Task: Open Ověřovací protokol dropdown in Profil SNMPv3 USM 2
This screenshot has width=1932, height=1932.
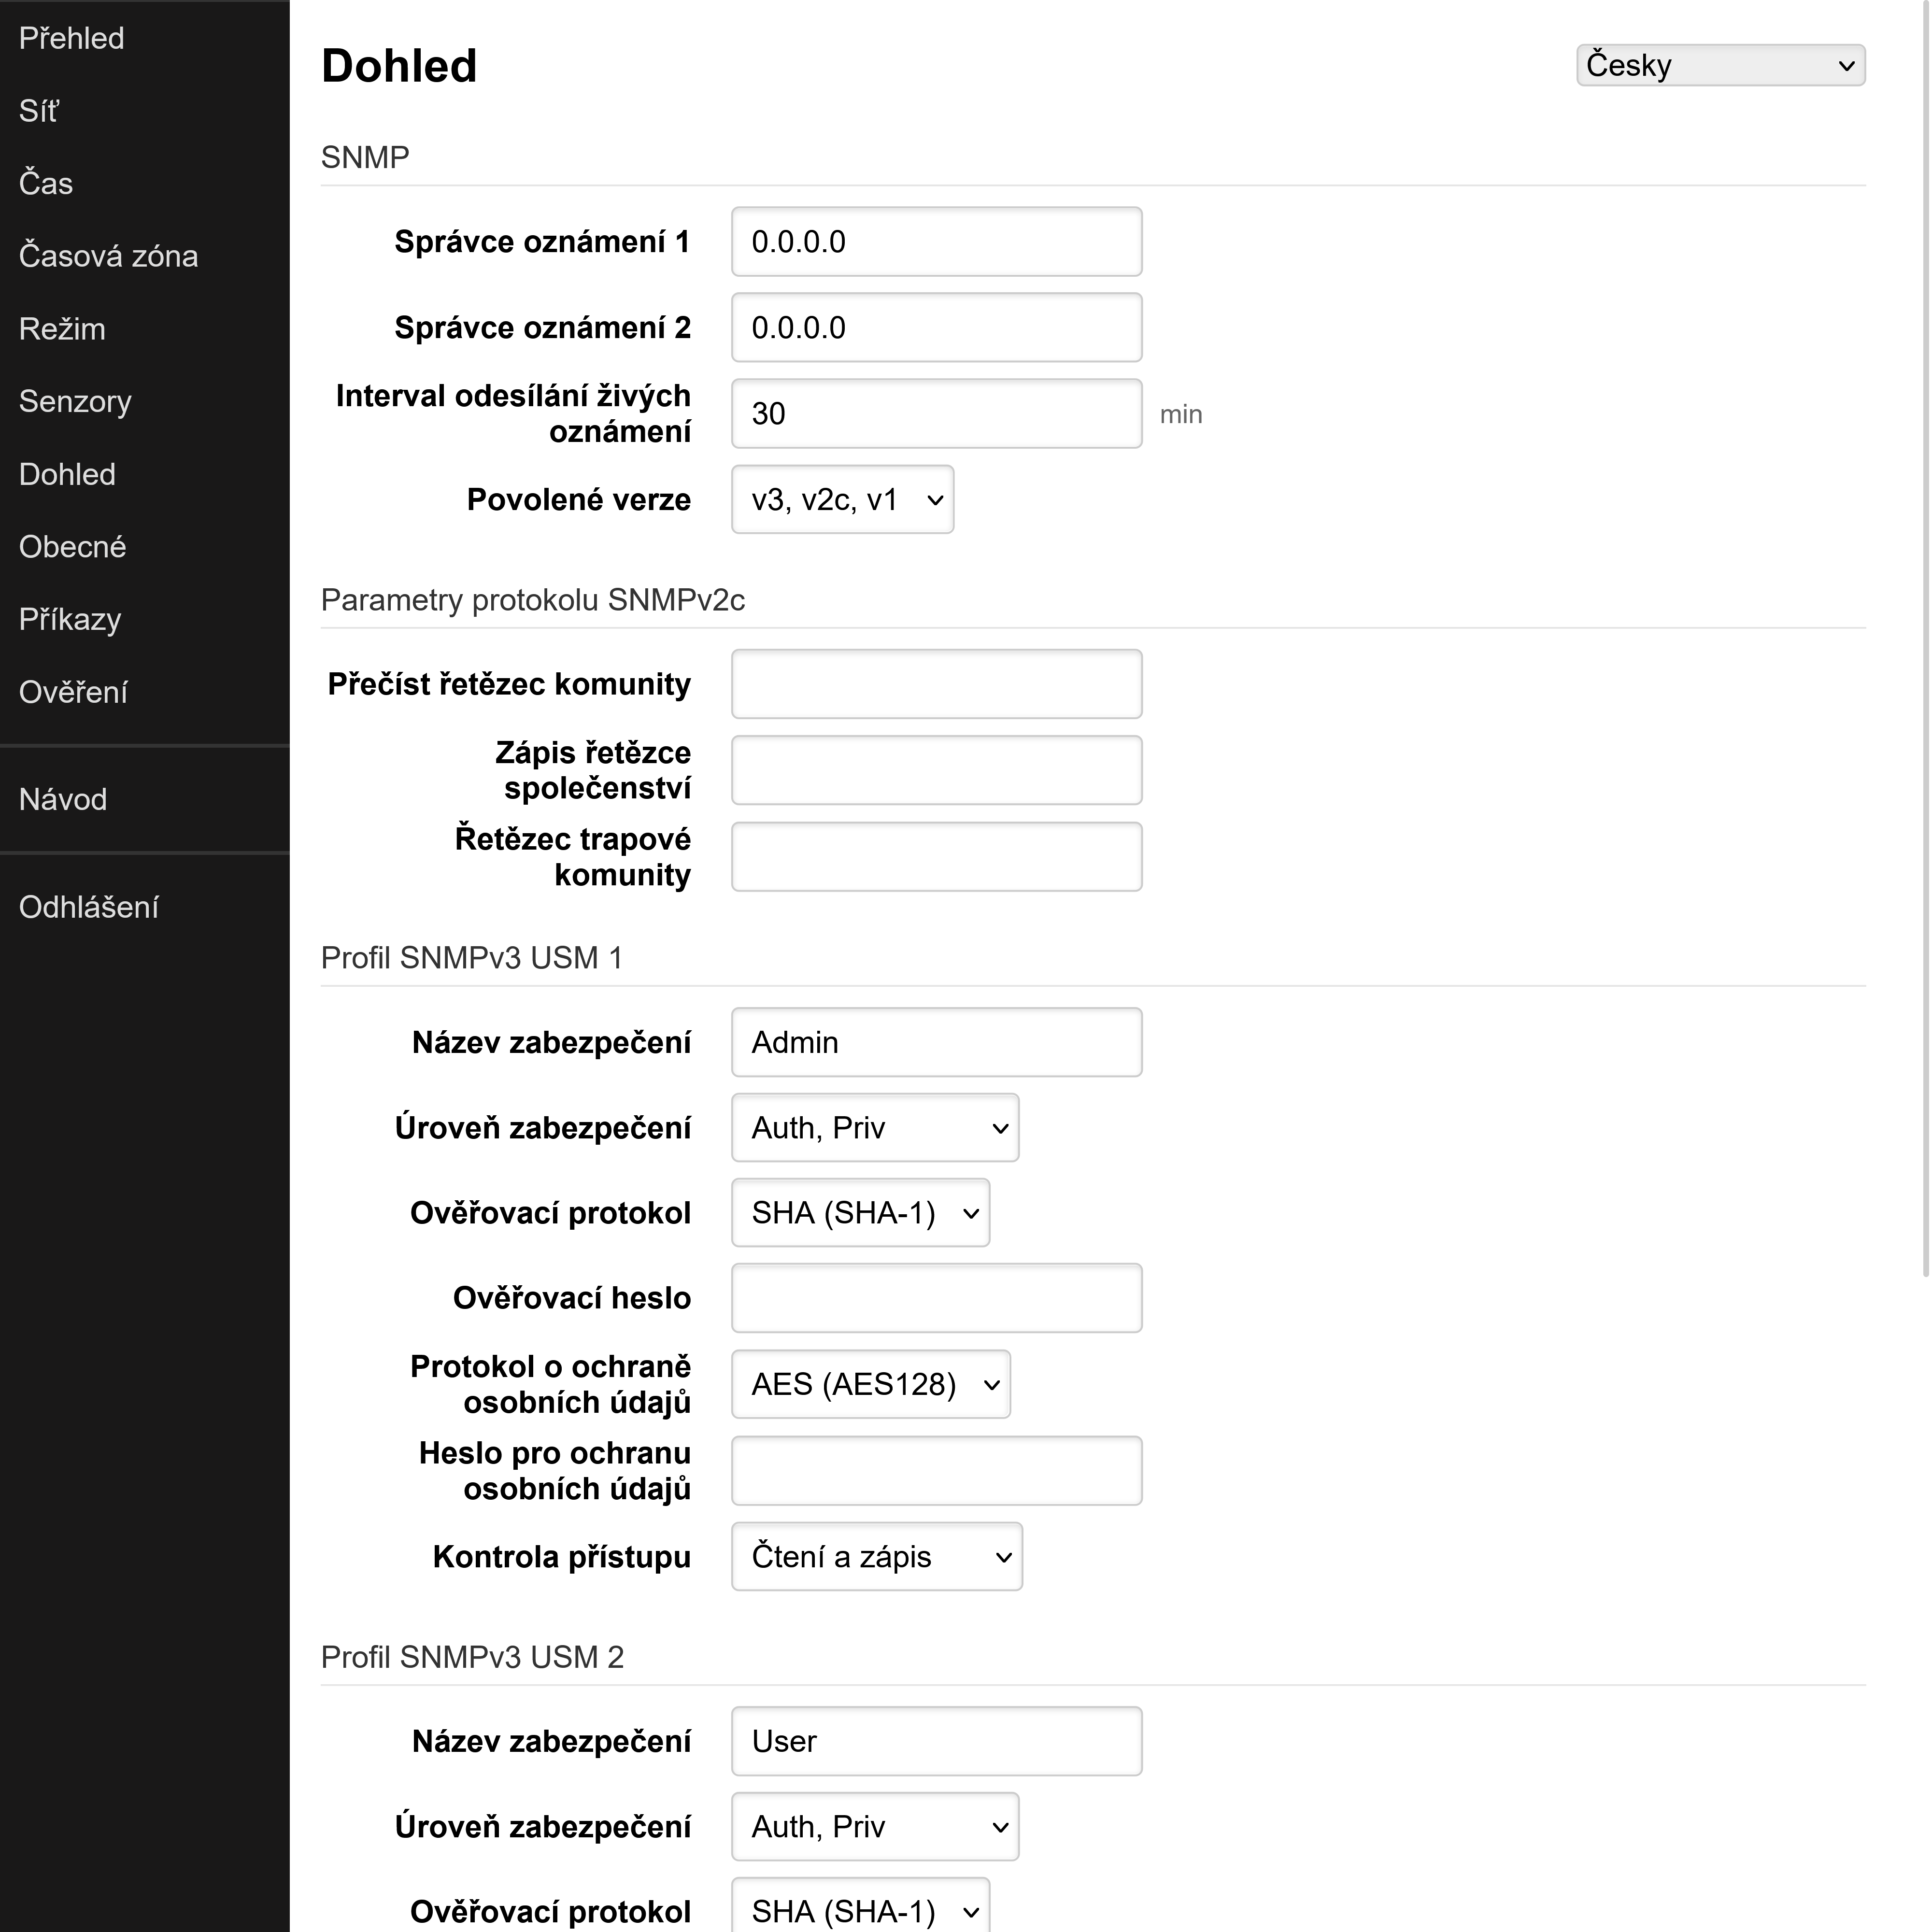Action: click(860, 1908)
